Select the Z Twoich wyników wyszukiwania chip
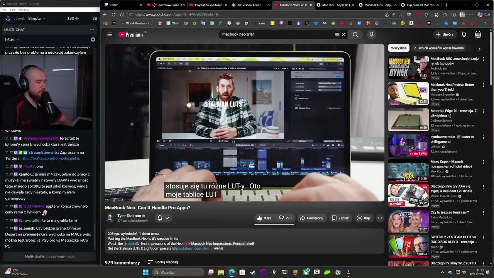494x278 pixels. point(439,48)
